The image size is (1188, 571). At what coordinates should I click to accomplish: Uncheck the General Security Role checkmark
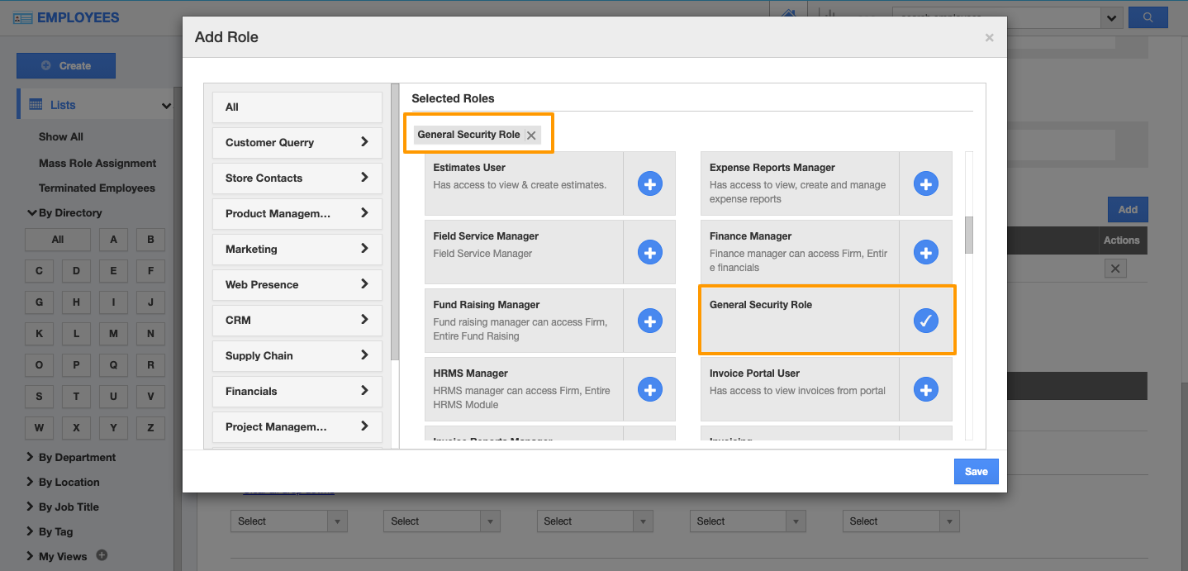tap(925, 321)
